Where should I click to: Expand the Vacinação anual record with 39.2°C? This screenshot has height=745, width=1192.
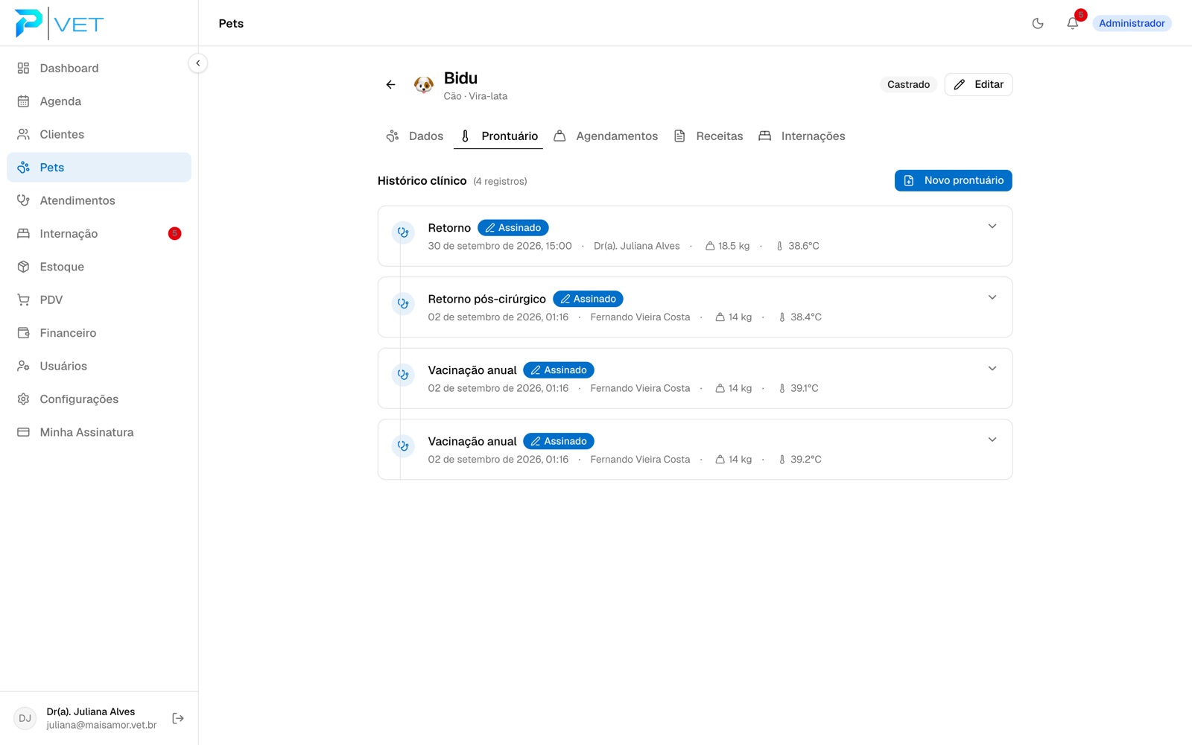click(x=992, y=440)
